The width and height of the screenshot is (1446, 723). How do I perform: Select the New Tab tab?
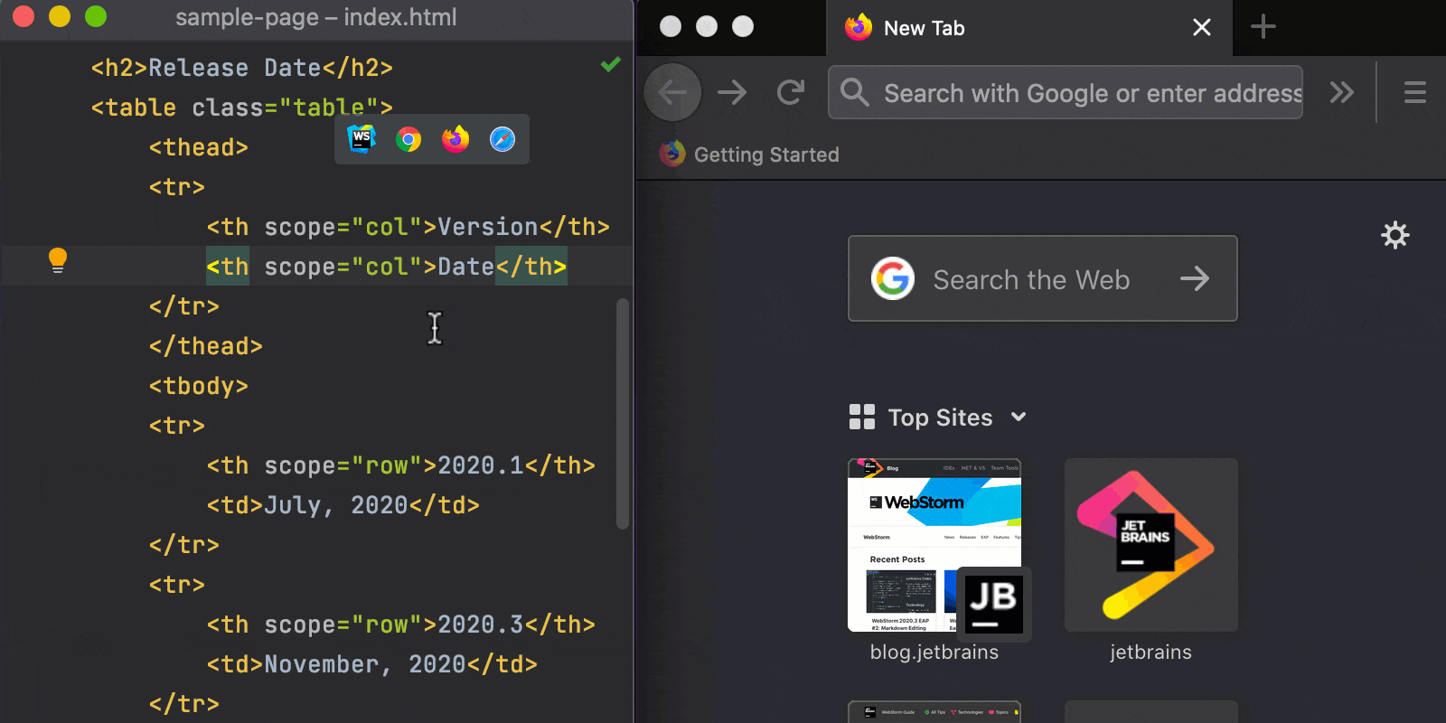pos(1030,28)
